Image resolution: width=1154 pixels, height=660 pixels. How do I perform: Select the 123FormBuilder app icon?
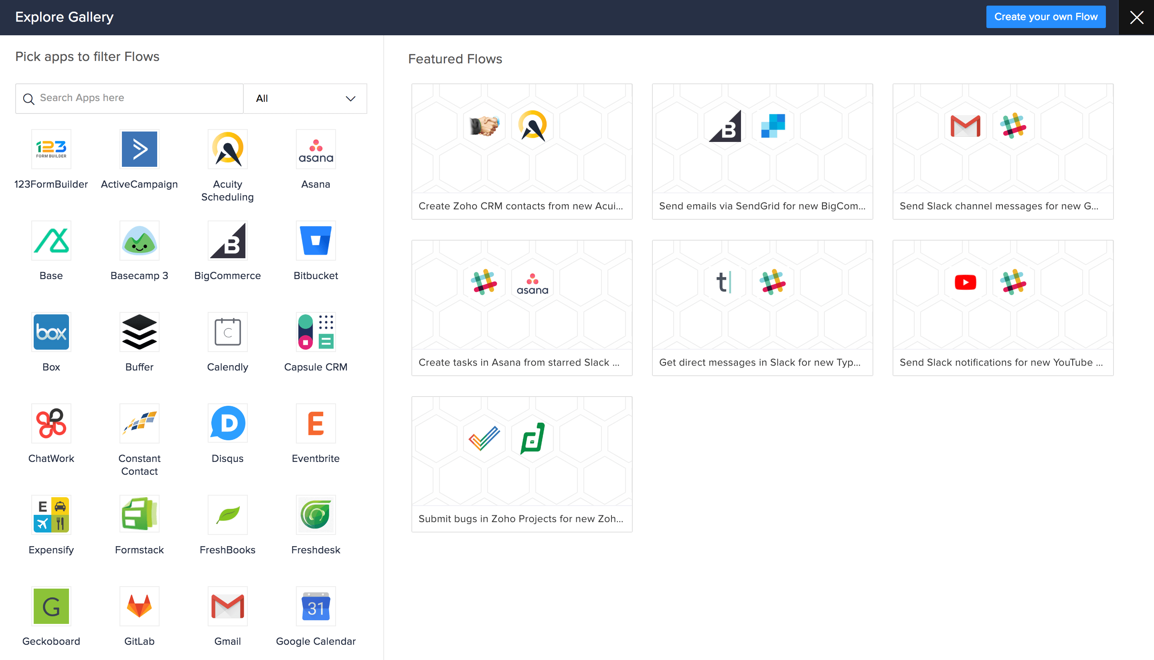point(51,149)
